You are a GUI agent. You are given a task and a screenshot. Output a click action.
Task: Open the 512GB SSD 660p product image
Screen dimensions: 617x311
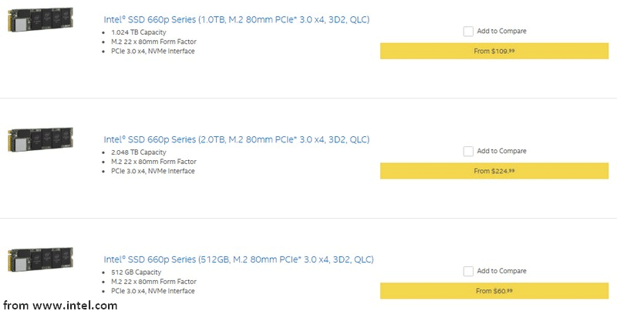point(41,259)
